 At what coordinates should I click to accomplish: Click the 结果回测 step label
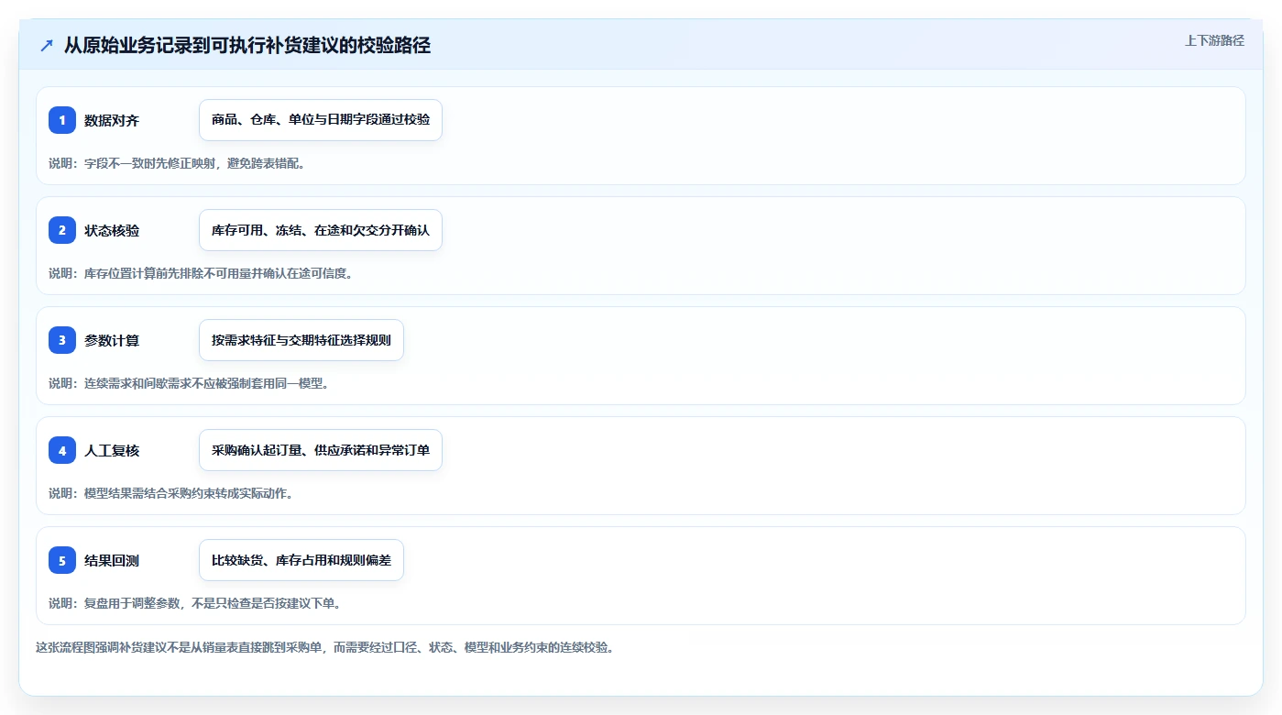[112, 560]
